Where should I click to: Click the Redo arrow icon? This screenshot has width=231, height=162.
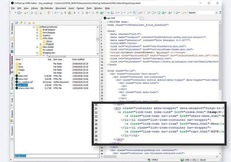pyautogui.click(x=36, y=13)
